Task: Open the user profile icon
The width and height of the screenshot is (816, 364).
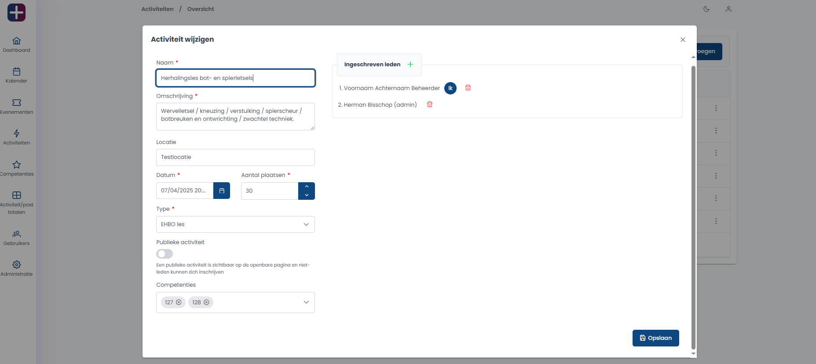Action: click(x=728, y=9)
